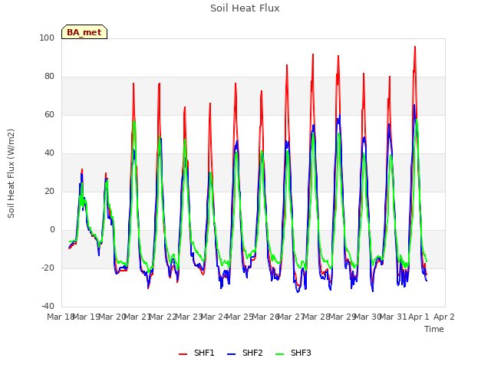The height and width of the screenshot is (368, 491).
Task: Select the Soil Heat Flux chart title
Action: pos(245,8)
